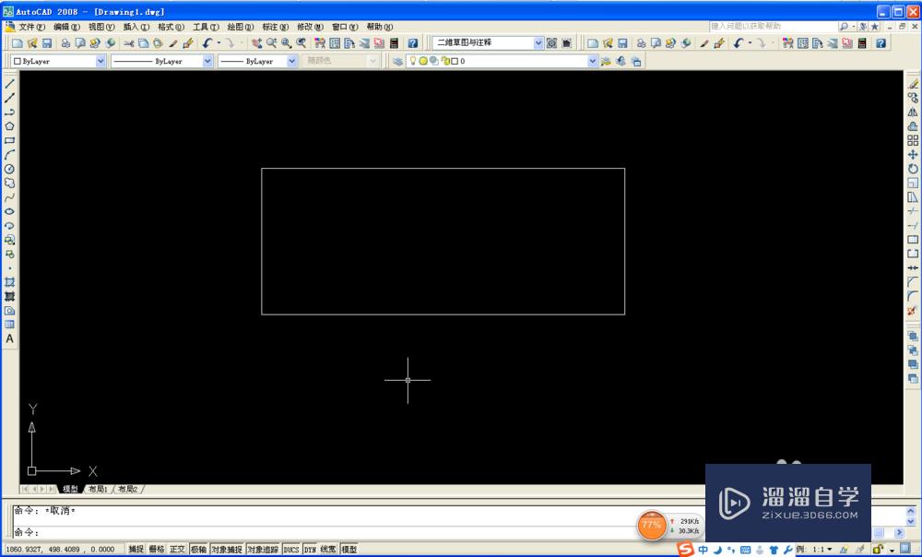Open the 编辑 menu
The image size is (922, 557).
[66, 27]
